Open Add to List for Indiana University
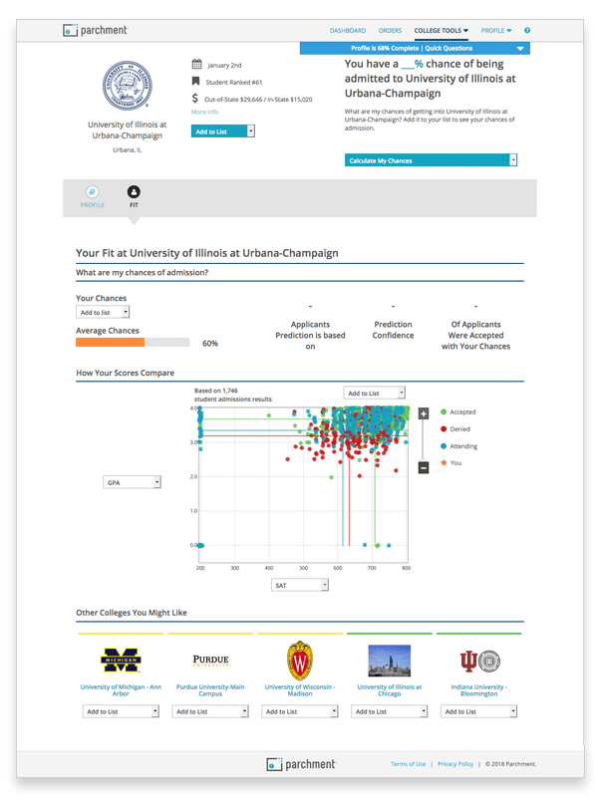 click(x=479, y=711)
